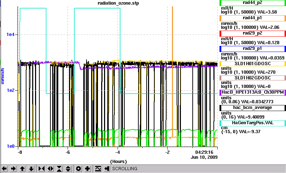Click the VAL=9.40099 bcm average reading
This screenshot has width=286, height=173.
pos(252,117)
